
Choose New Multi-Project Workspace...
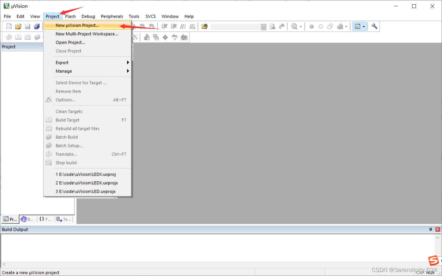(87, 34)
